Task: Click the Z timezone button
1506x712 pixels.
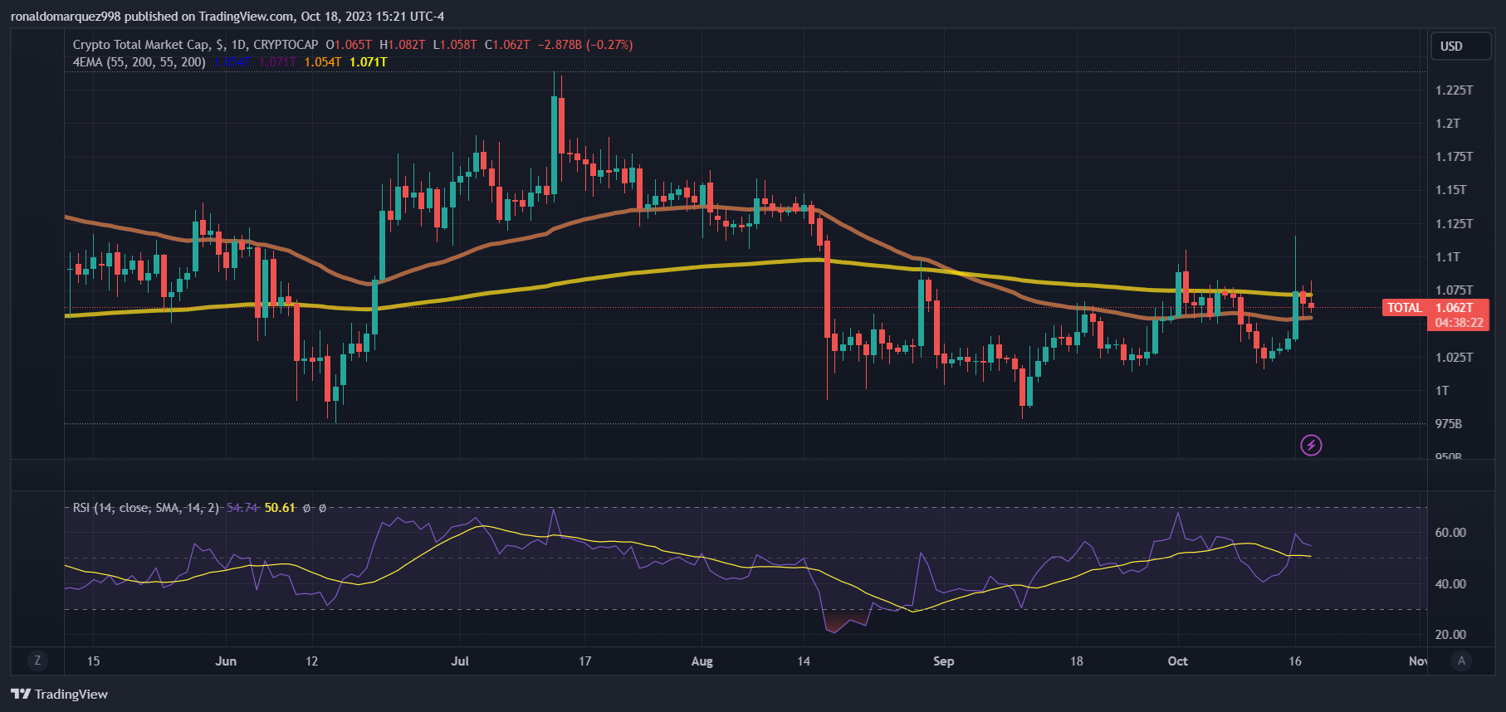Action: coord(37,661)
